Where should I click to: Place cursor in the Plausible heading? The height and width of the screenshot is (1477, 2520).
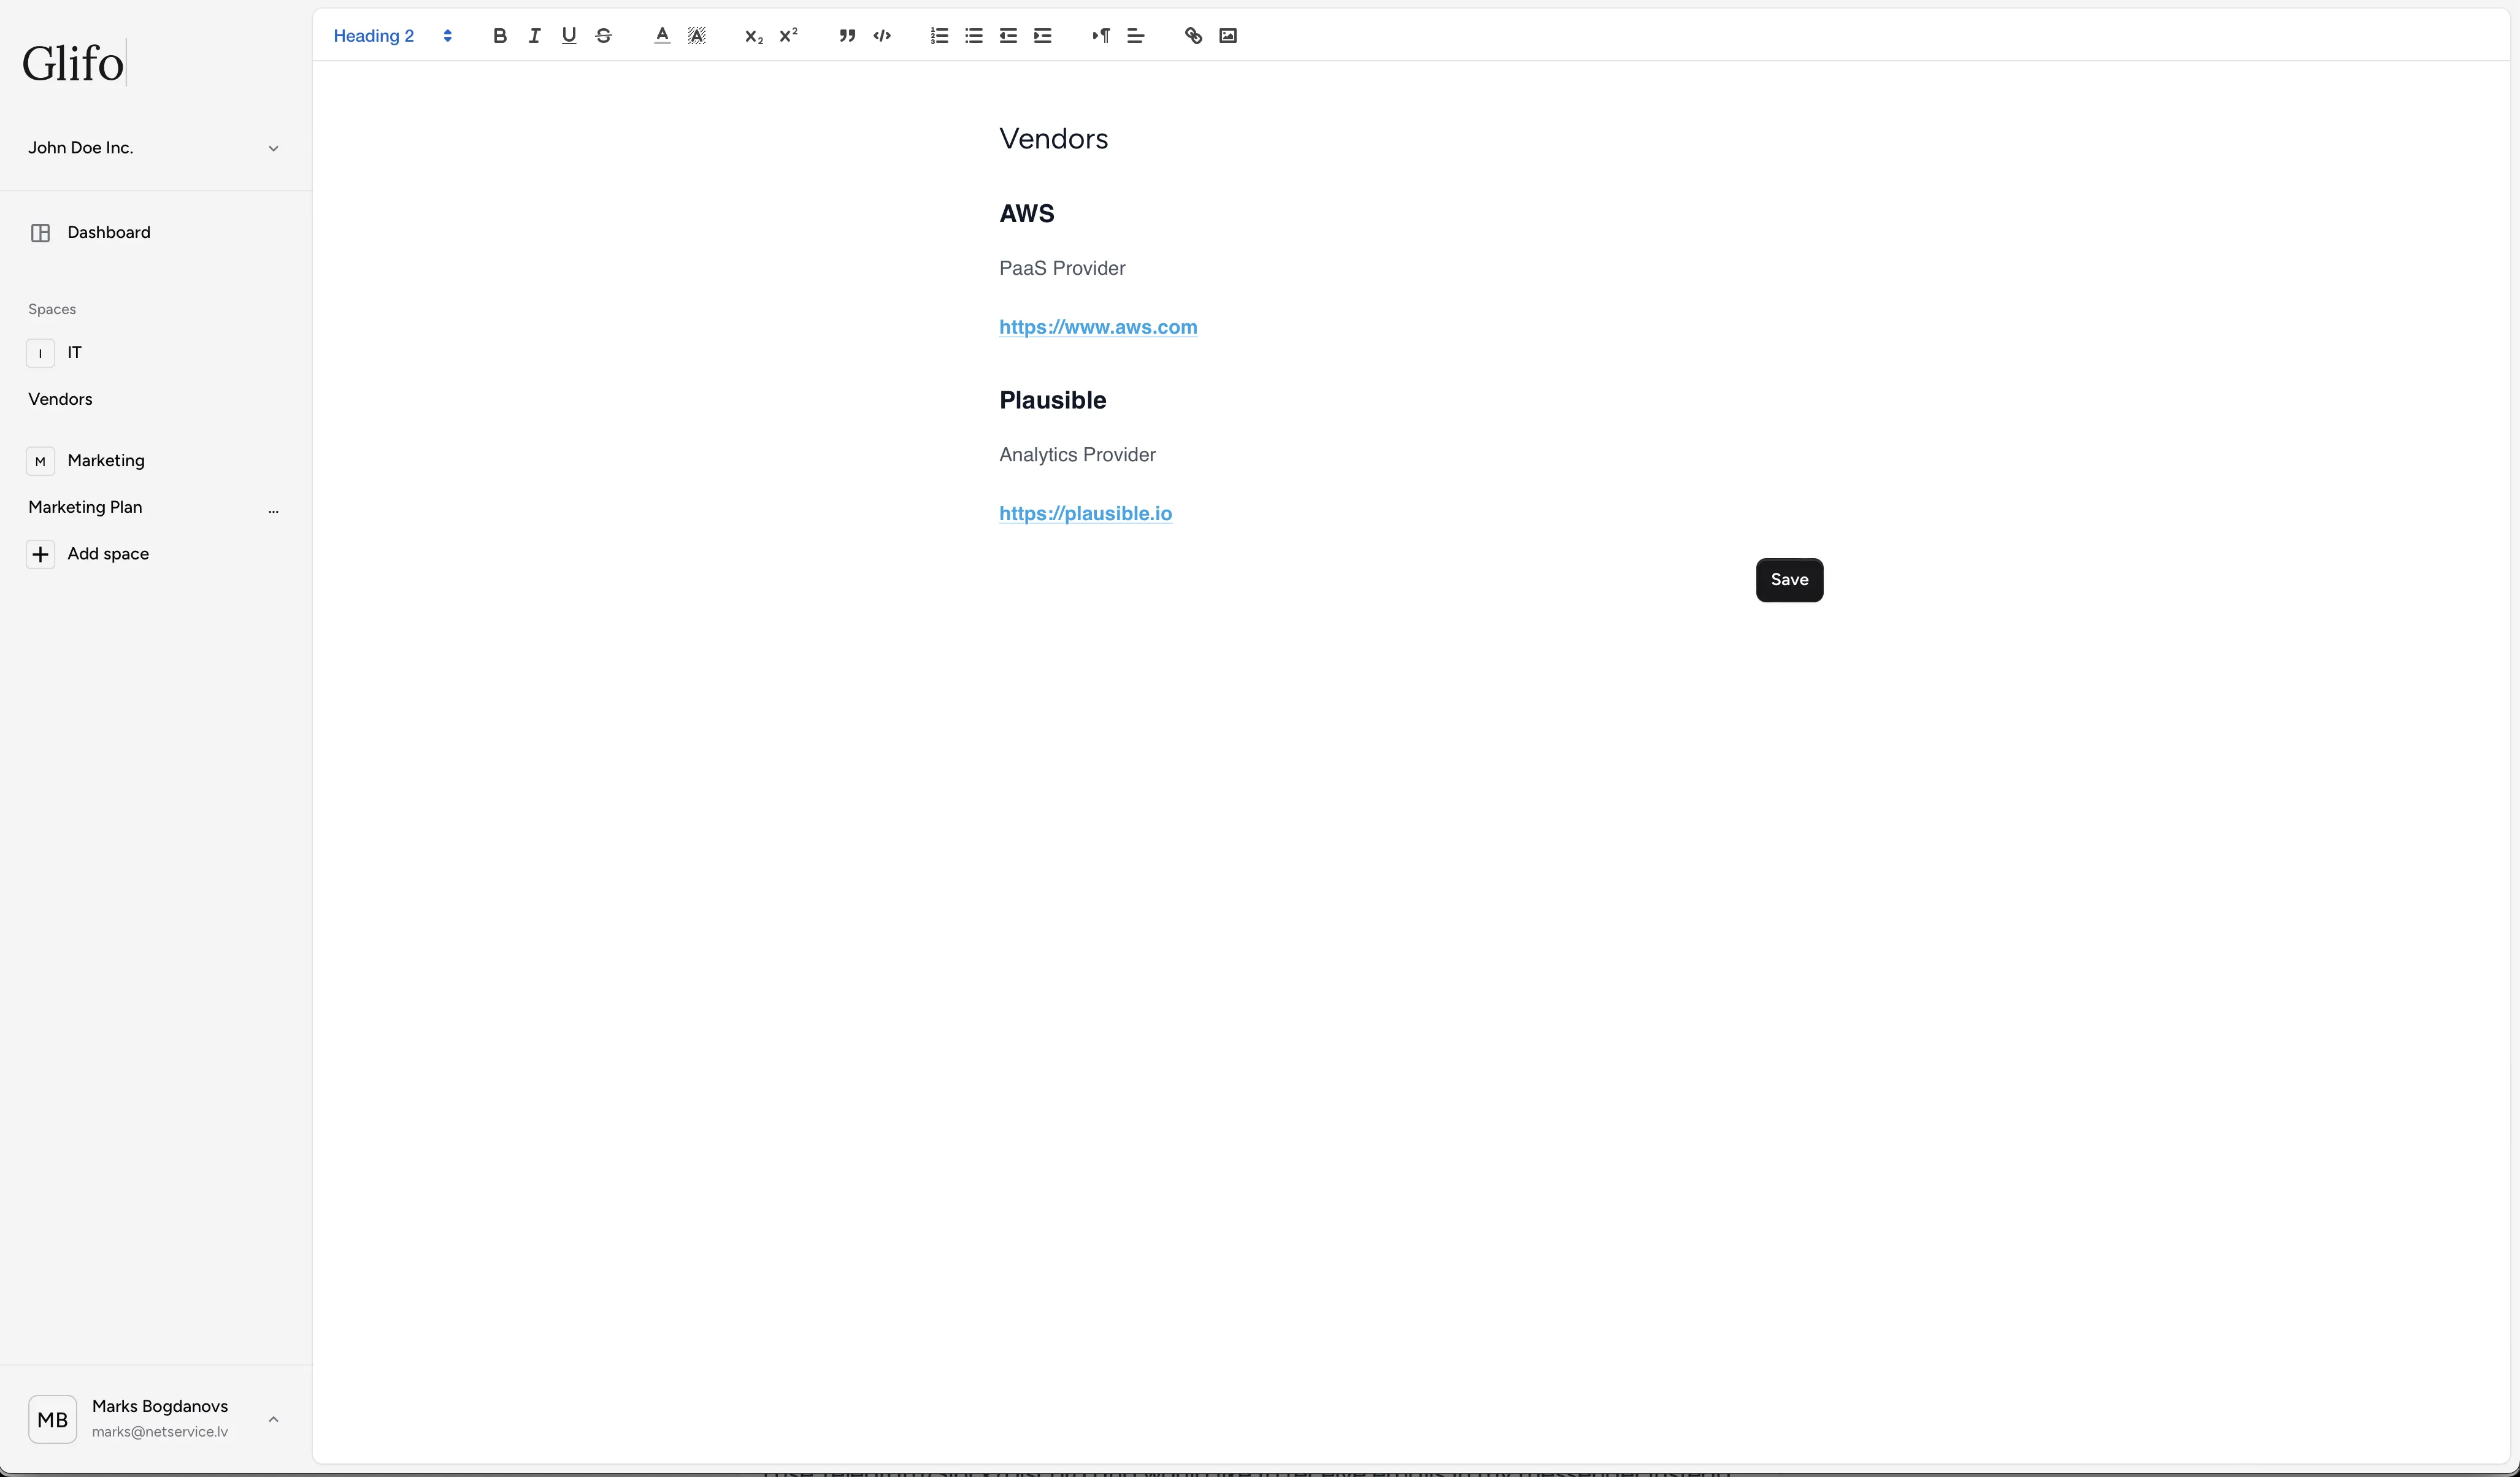tap(1052, 400)
